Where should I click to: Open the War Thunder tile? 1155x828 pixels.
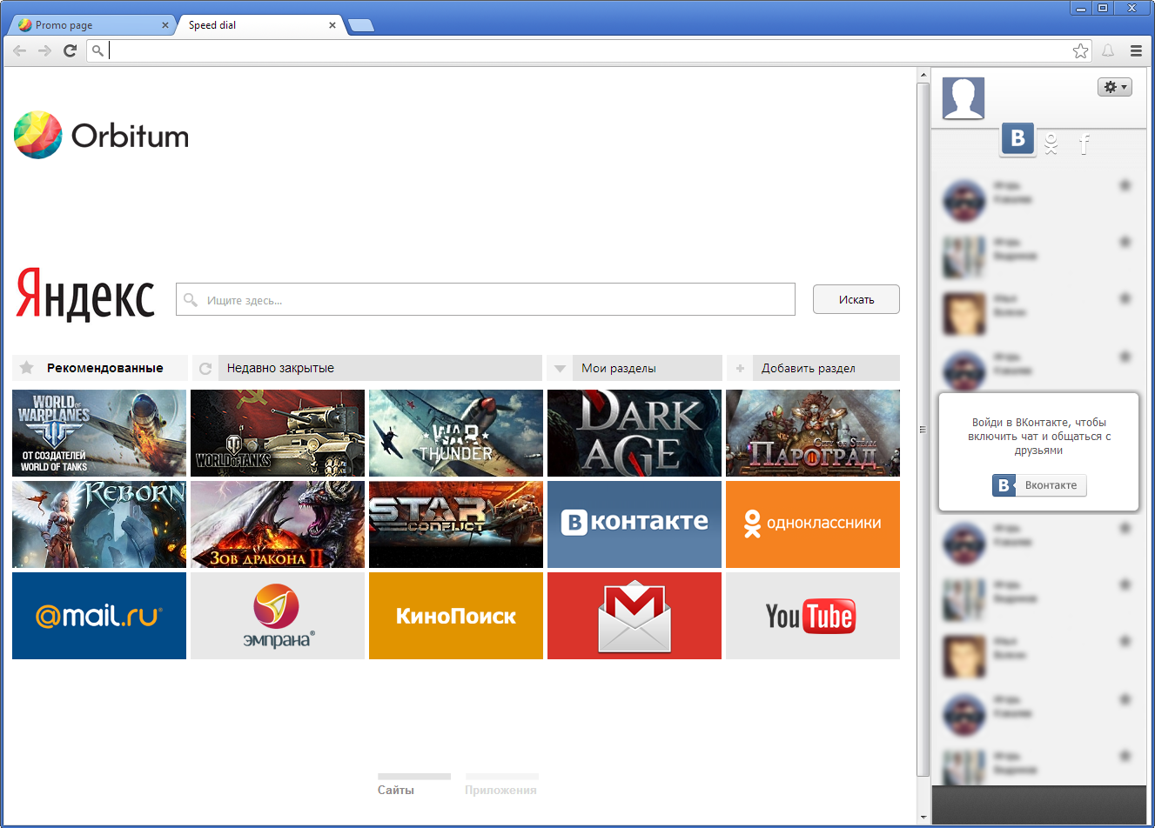point(456,433)
